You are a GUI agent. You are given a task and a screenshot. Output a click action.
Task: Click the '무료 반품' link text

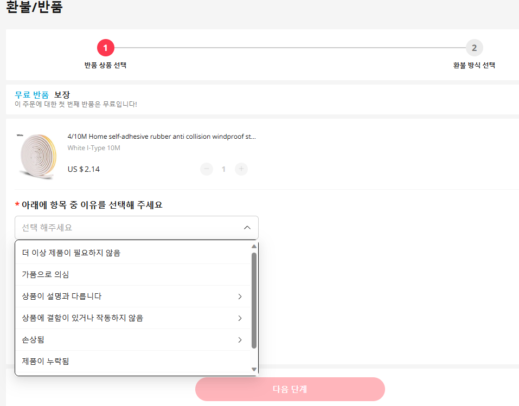pos(32,95)
